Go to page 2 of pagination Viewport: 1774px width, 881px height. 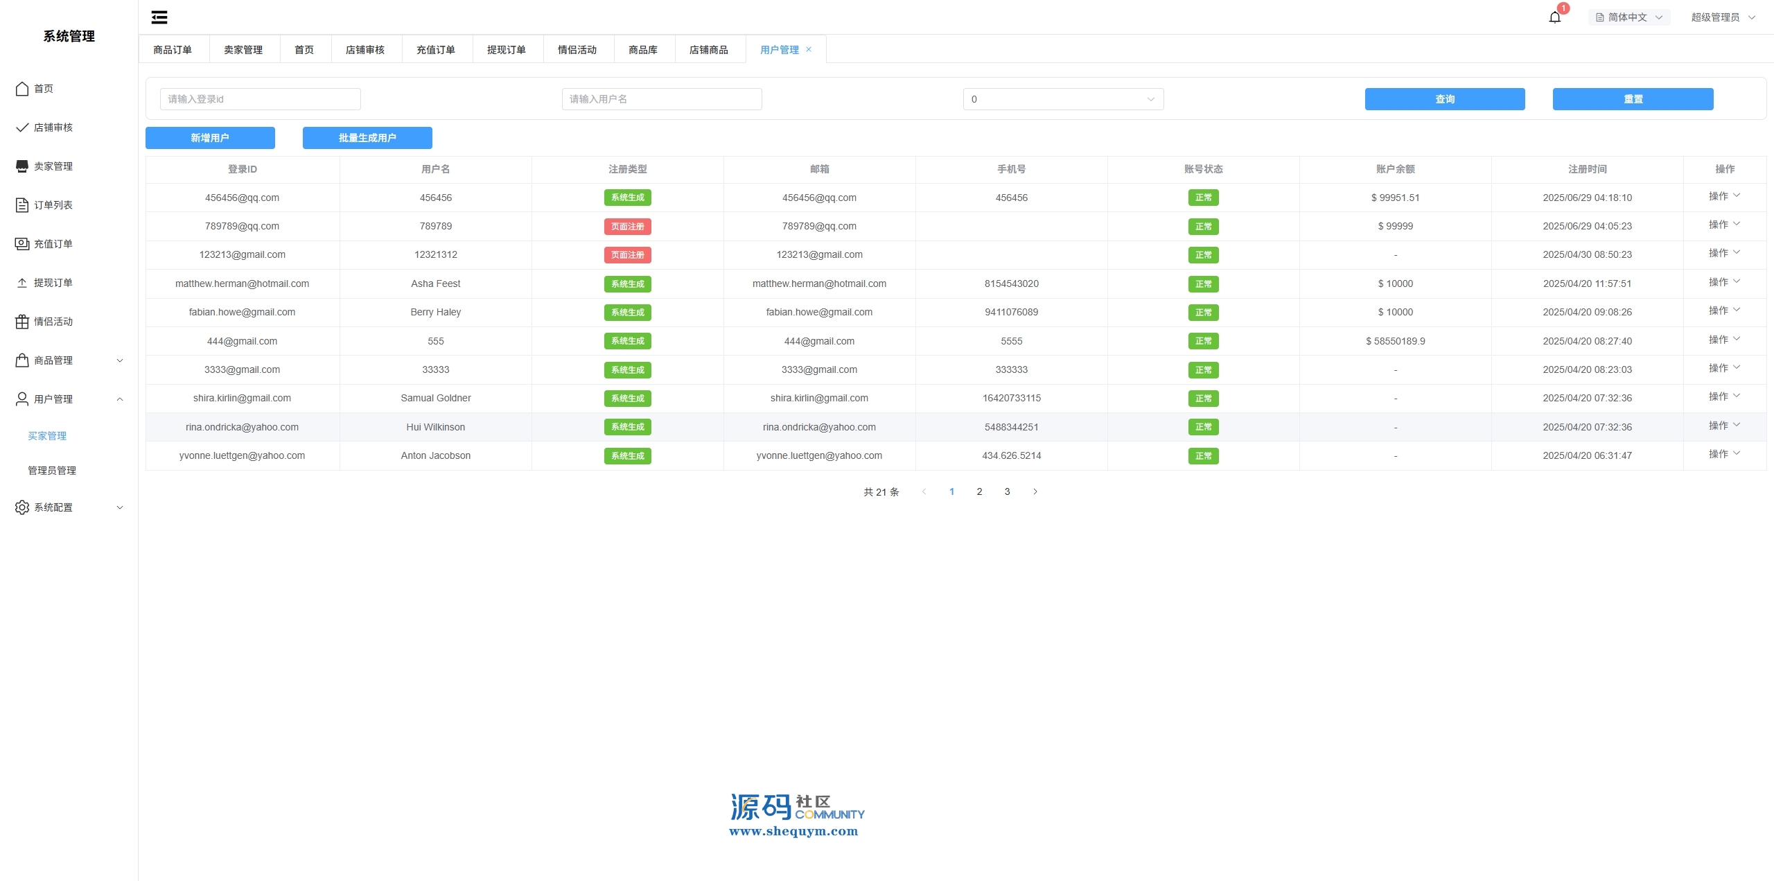[979, 491]
